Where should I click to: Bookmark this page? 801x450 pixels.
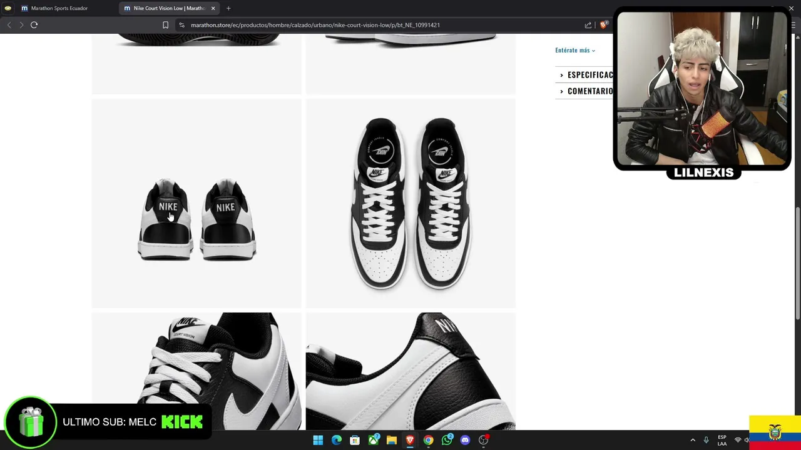pyautogui.click(x=165, y=25)
